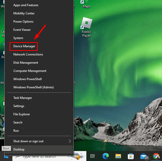Select the Maps desktop shortcut
This screenshot has width=162, height=161.
click(x=86, y=4)
